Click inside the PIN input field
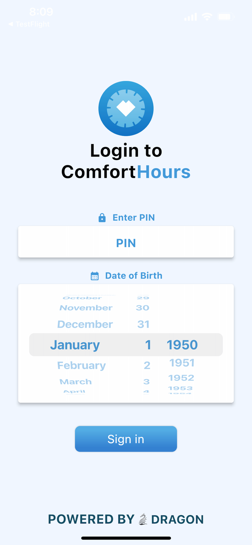The image size is (252, 545). [x=126, y=242]
